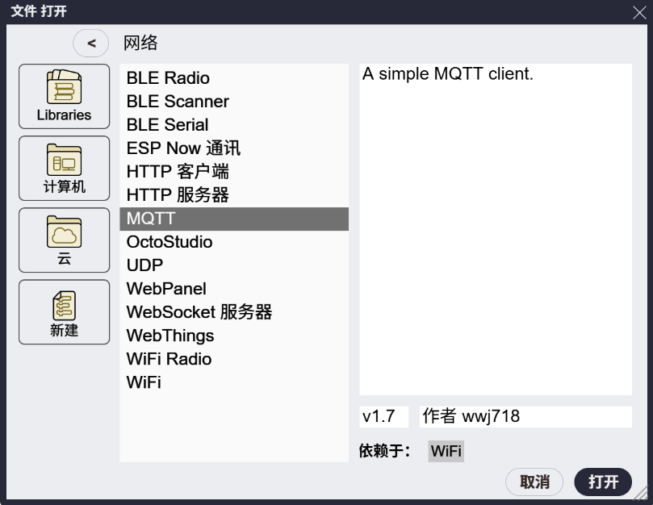This screenshot has width=653, height=505.
Task: Select WiFi Radio library
Action: pos(234,359)
